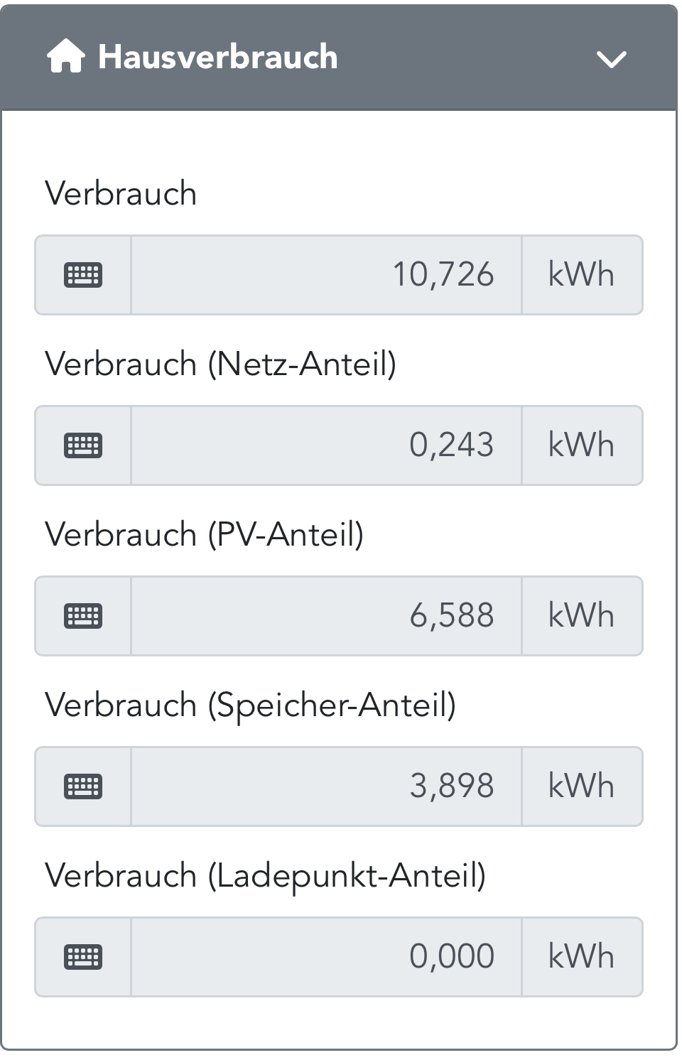The height and width of the screenshot is (1060, 682).
Task: Collapse the Hausverbrauch panel with the chevron
Action: pos(612,60)
